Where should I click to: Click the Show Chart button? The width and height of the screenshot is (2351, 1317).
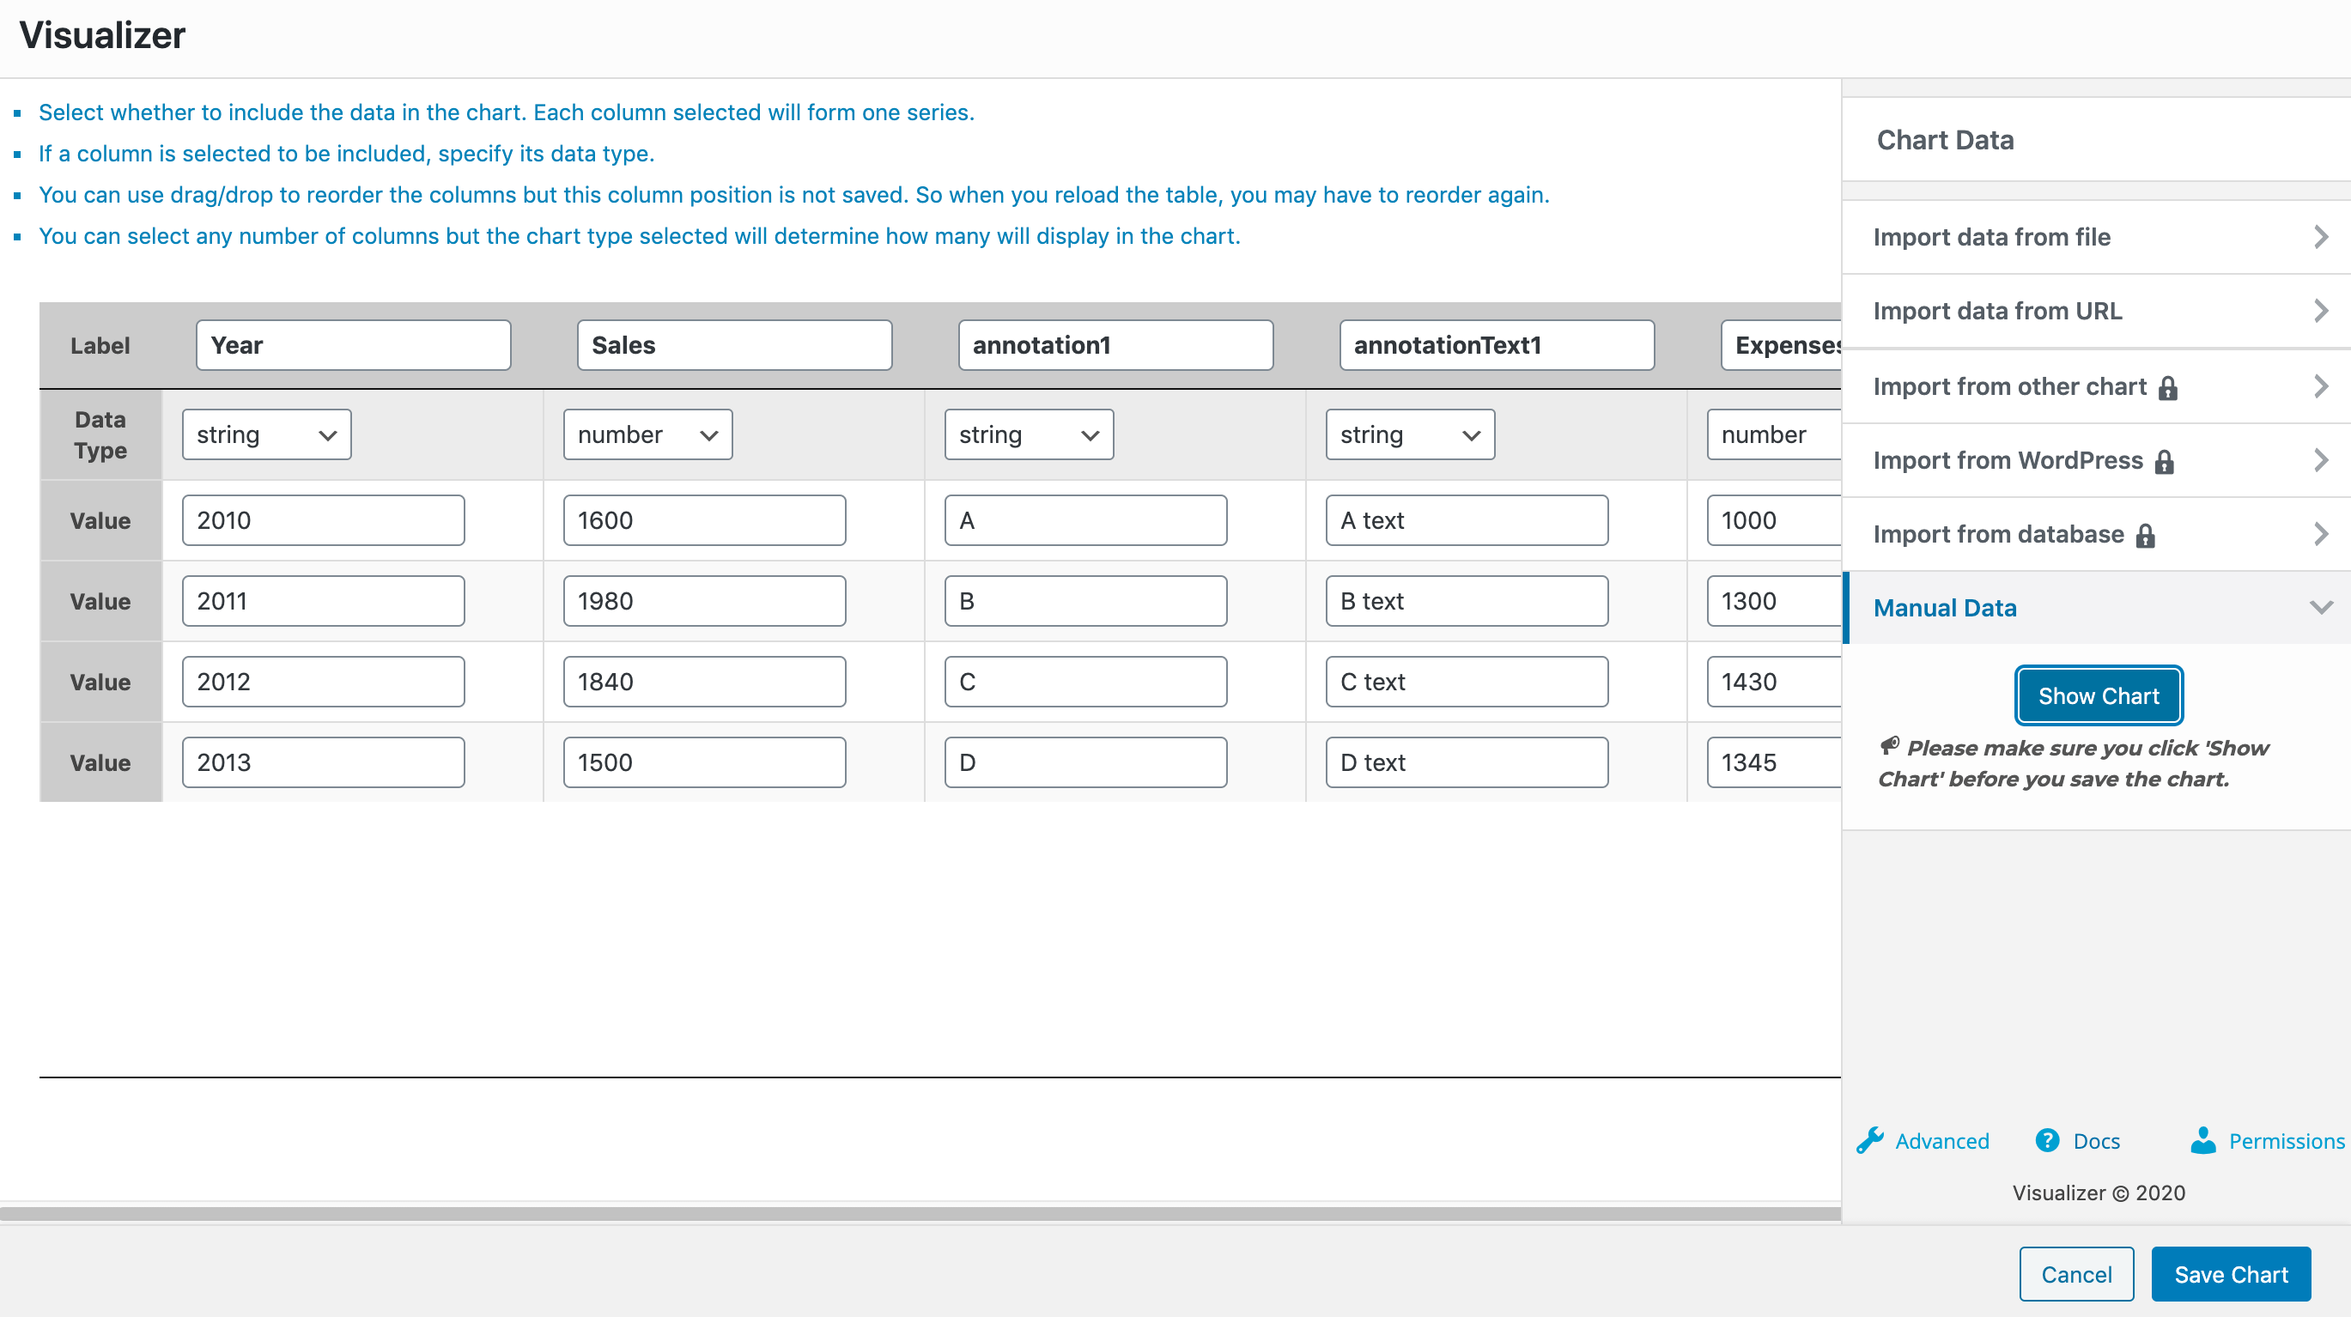pyautogui.click(x=2099, y=695)
